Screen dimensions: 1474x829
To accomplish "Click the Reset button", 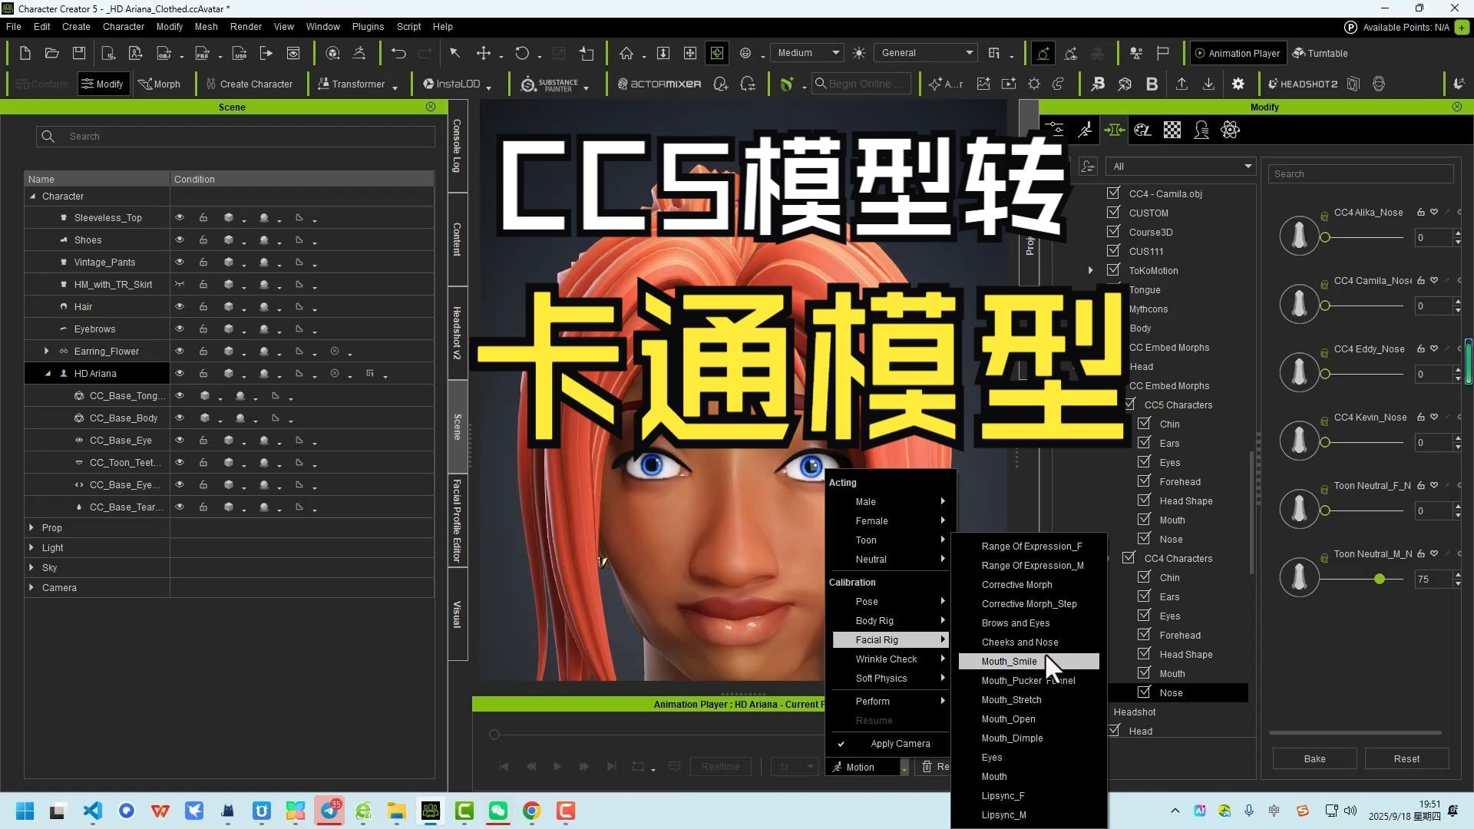I will point(1406,758).
